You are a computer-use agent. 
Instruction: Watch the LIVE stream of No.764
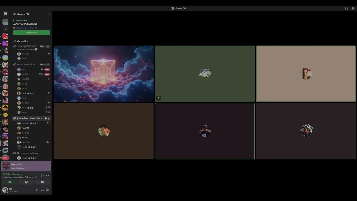pyautogui.click(x=47, y=74)
